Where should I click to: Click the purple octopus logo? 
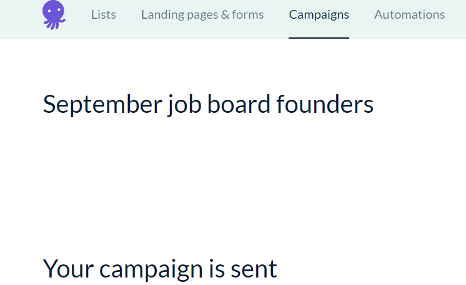(54, 15)
